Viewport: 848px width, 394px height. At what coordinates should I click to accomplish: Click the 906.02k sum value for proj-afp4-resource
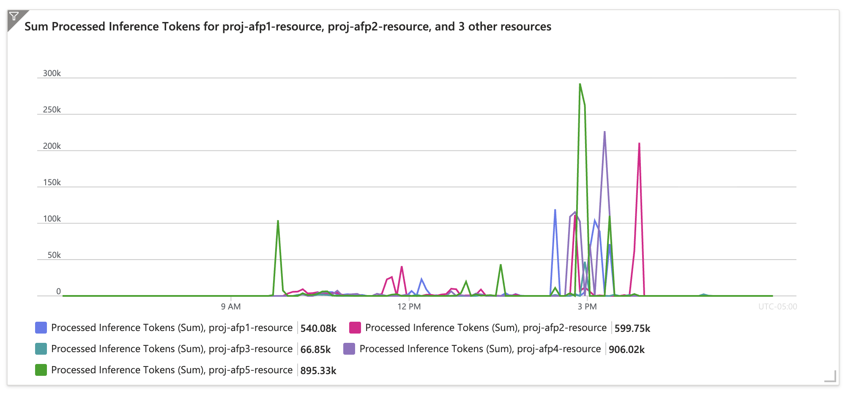(x=627, y=348)
